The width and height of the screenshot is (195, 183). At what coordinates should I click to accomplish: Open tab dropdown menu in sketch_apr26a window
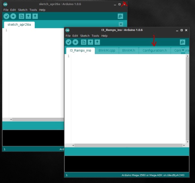[x=121, y=24]
